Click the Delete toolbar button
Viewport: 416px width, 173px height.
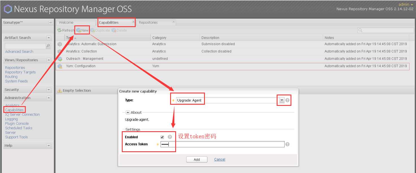tap(119, 30)
